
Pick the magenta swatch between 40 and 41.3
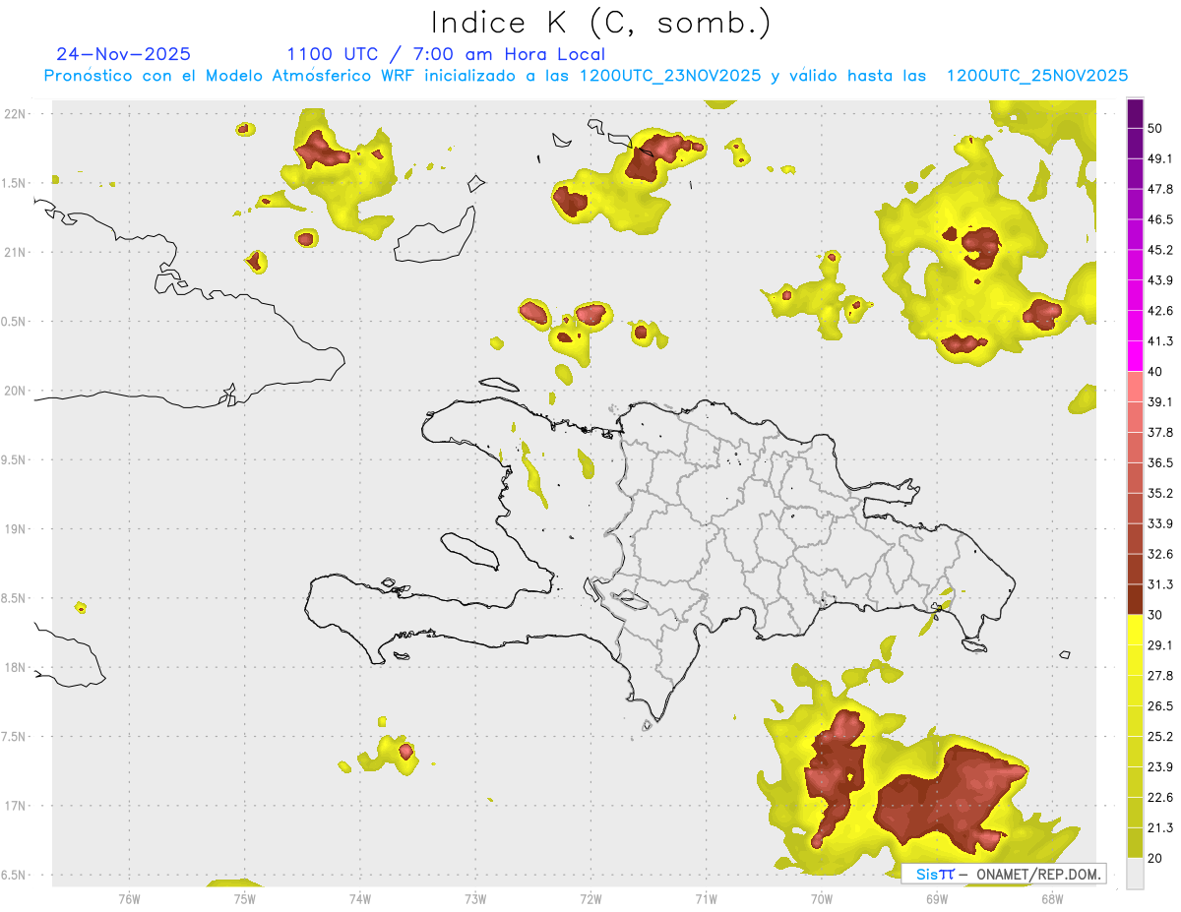pyautogui.click(x=1136, y=357)
